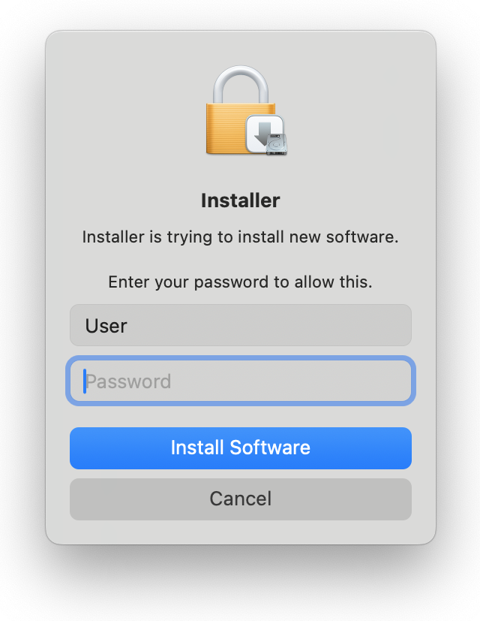
Task: Focus the Password input field
Action: coord(241,381)
